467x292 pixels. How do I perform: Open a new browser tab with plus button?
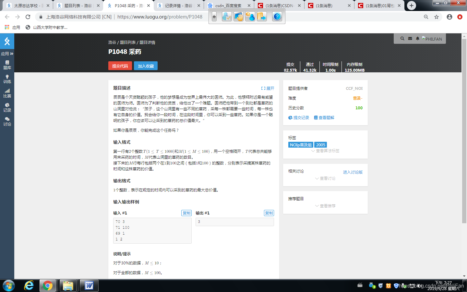[x=411, y=6]
